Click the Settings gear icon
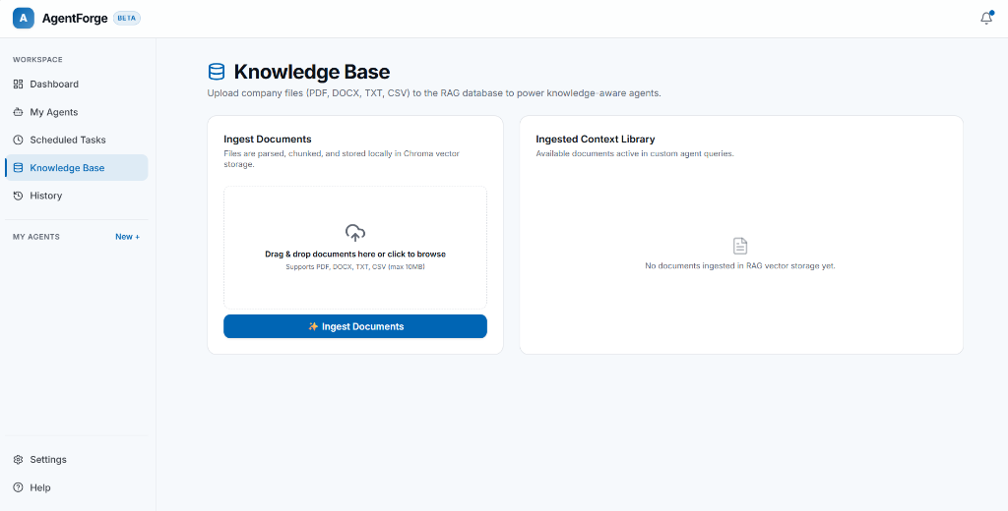Image resolution: width=1008 pixels, height=511 pixels. click(x=18, y=460)
